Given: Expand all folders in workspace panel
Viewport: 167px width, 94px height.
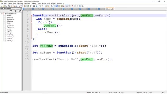Looking at the screenshot, I should pyautogui.click(x=11, y=11).
